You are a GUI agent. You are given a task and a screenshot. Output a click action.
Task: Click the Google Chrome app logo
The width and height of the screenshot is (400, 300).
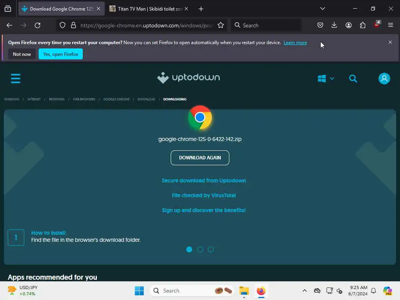200,118
